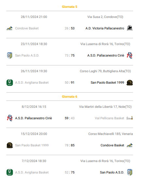Select the 59 : 43 match score
This screenshot has width=141, height=182.
coord(70,118)
